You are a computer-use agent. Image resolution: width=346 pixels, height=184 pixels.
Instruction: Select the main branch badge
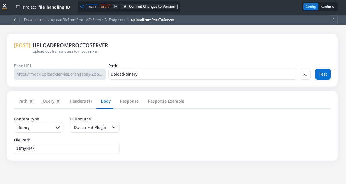coord(92,6)
